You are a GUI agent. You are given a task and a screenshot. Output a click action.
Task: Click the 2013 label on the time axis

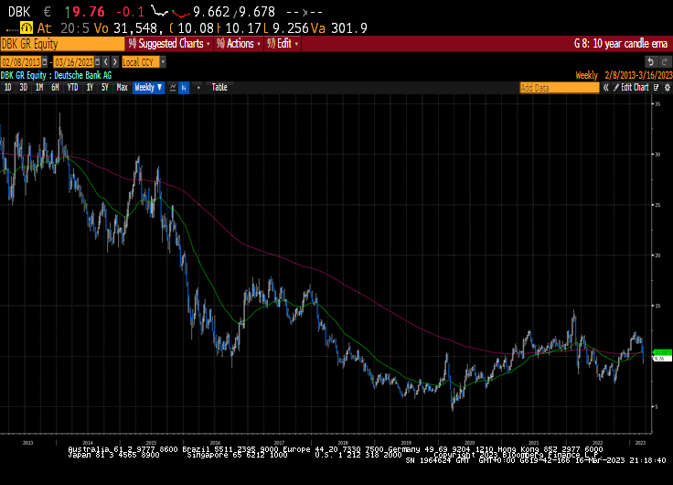click(28, 443)
